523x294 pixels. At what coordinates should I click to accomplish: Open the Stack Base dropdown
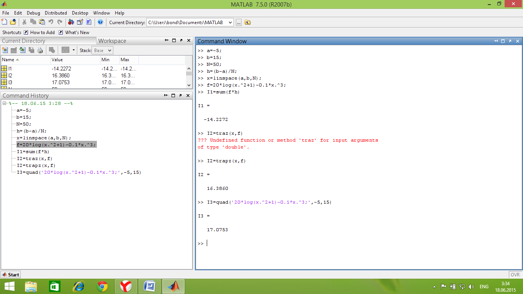102,50
